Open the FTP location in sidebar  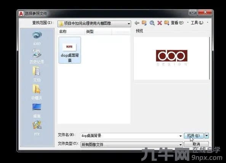coord(37,128)
